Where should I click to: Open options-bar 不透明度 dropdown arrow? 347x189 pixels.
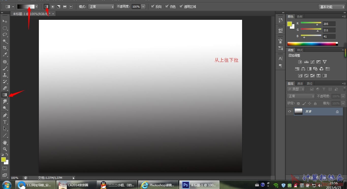point(143,7)
